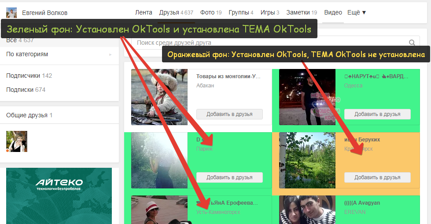Open Евгений Волков profile name link

coord(44,13)
